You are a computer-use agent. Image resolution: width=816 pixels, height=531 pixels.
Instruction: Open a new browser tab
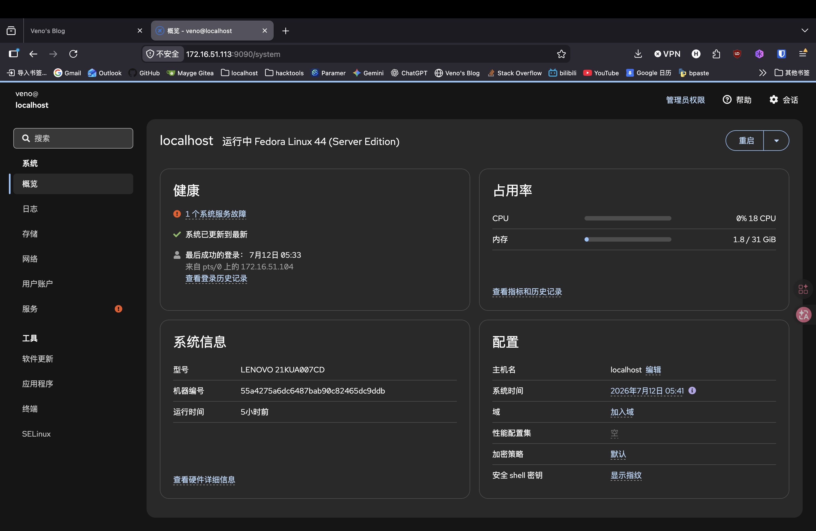coord(286,31)
